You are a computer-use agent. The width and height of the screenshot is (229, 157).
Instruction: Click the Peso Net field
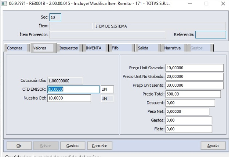187,112
